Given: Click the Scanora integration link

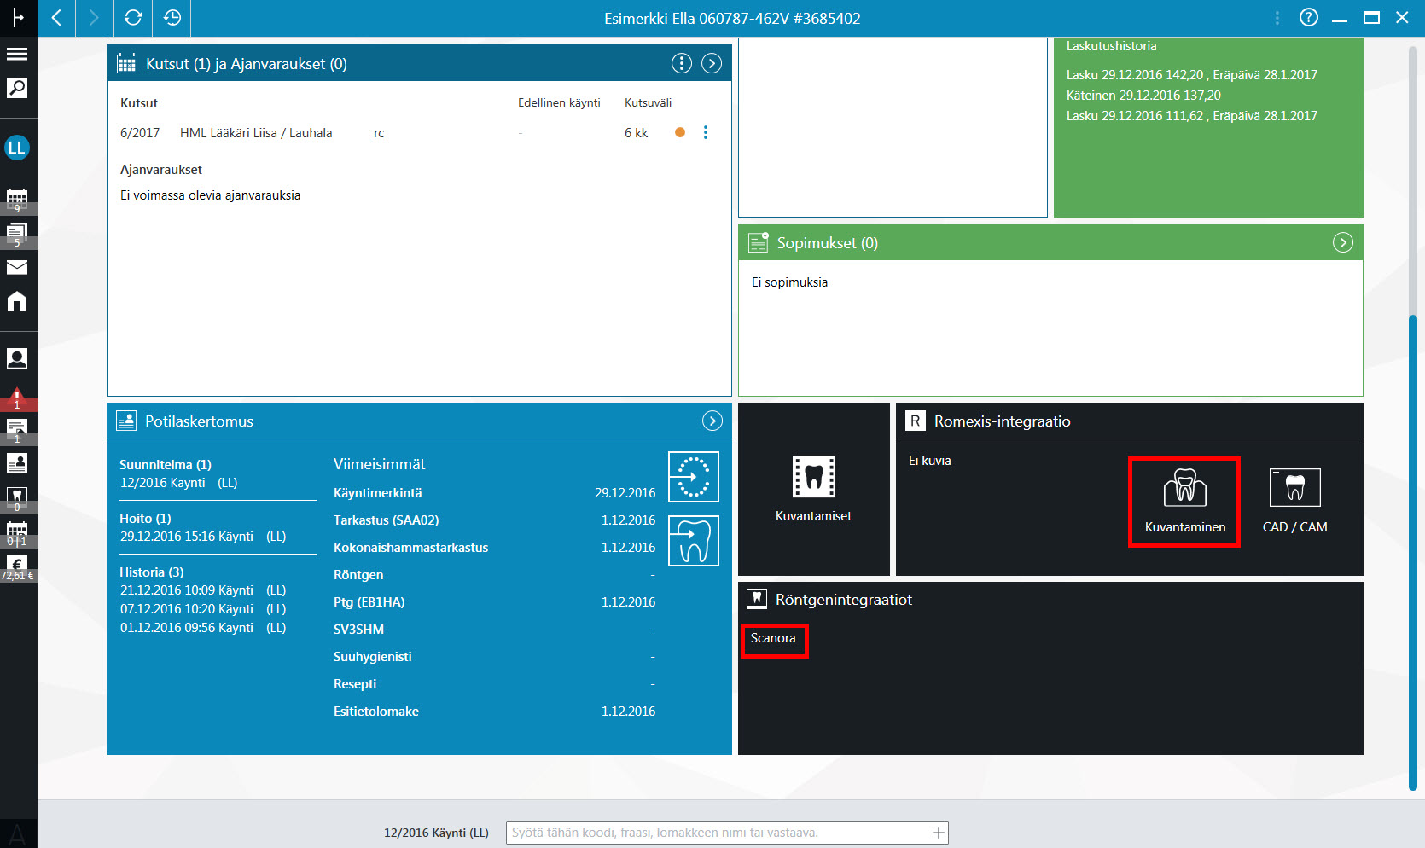Looking at the screenshot, I should [x=773, y=638].
